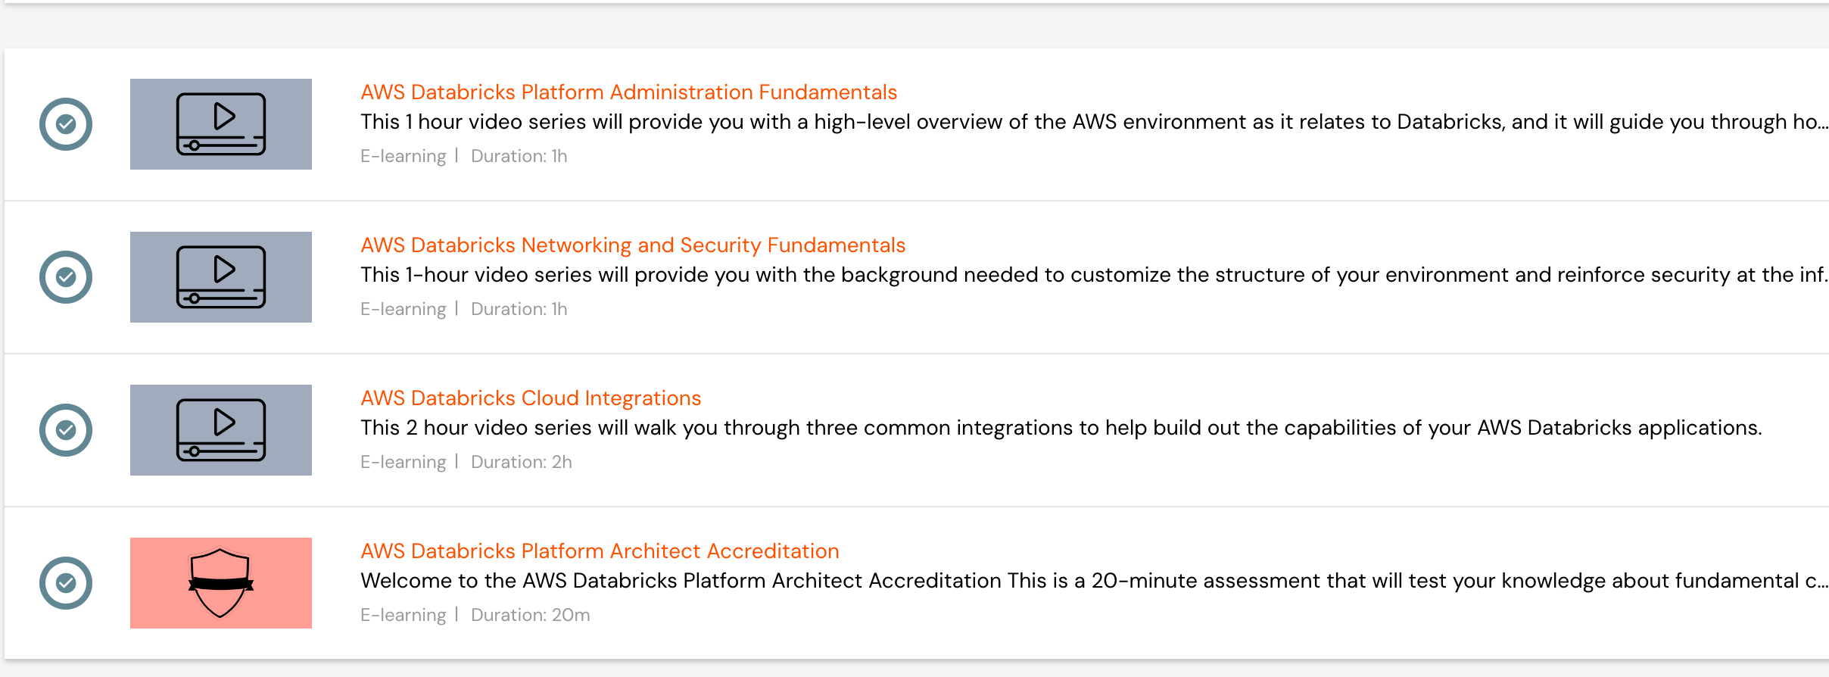Click the completed checkmark for Platform Administration Fundamentals

point(66,124)
